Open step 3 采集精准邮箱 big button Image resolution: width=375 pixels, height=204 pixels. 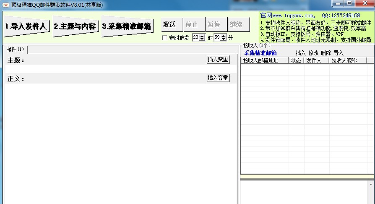click(128, 26)
